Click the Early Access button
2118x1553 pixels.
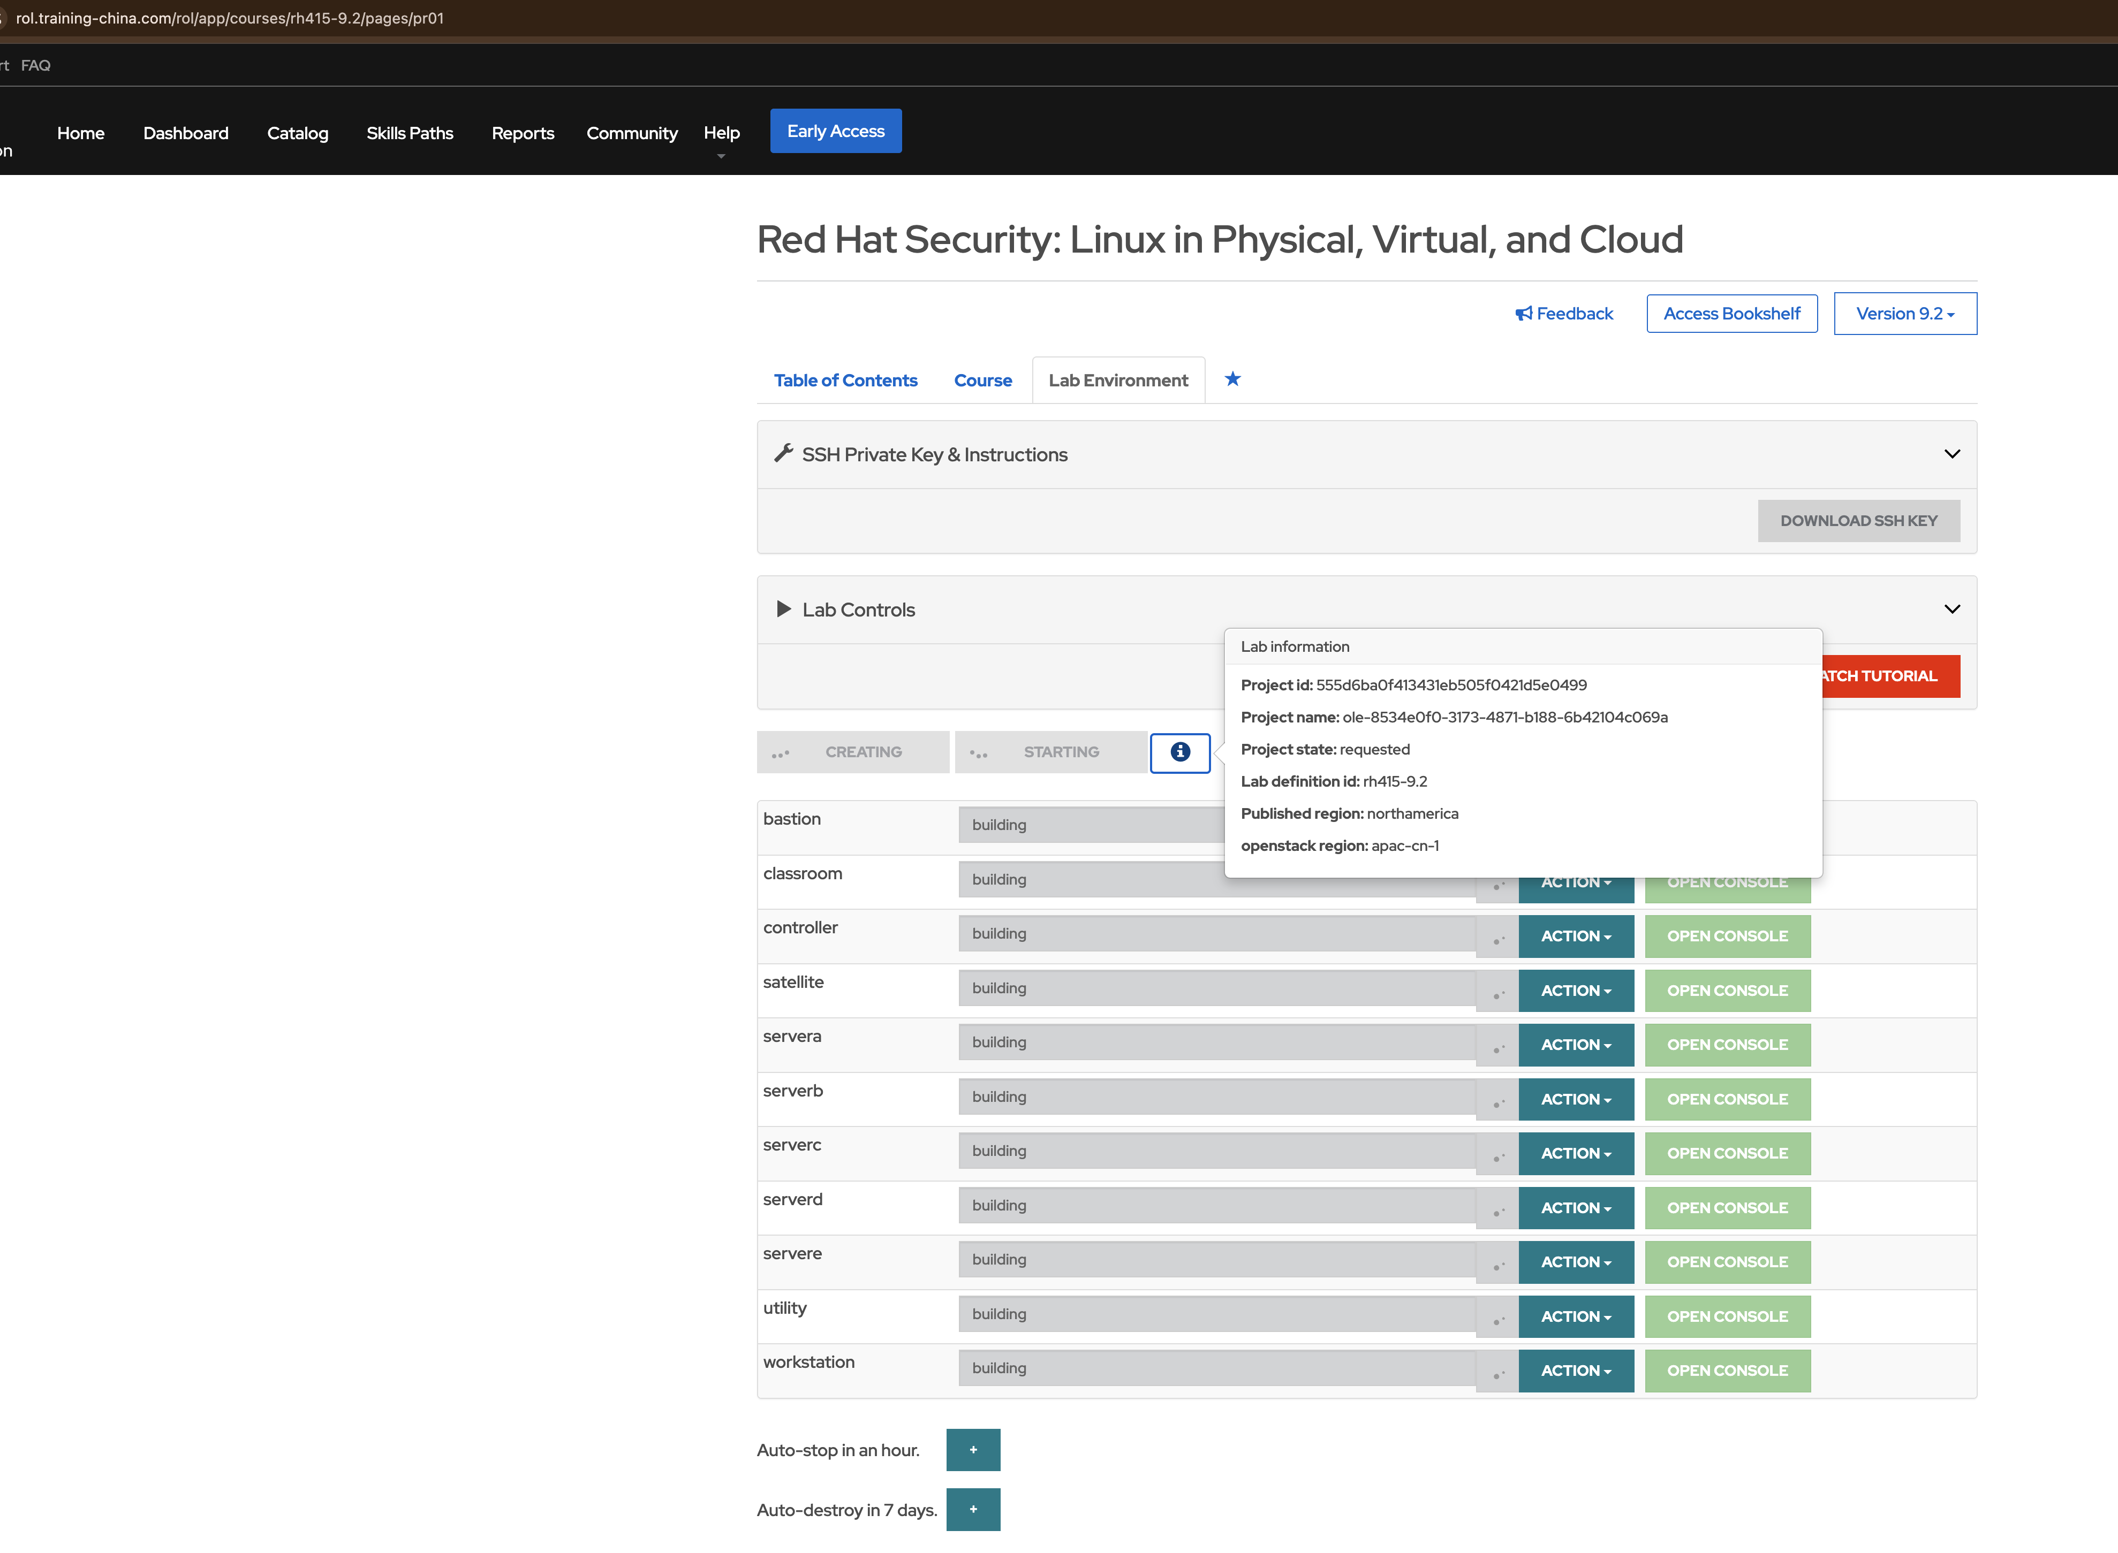[x=835, y=132]
